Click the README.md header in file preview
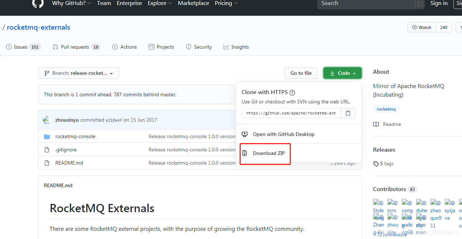This screenshot has width=462, height=239. point(58,185)
